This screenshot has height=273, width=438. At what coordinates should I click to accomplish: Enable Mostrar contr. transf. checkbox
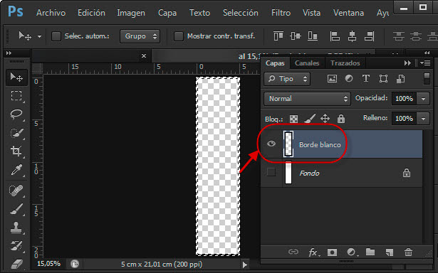coord(179,36)
